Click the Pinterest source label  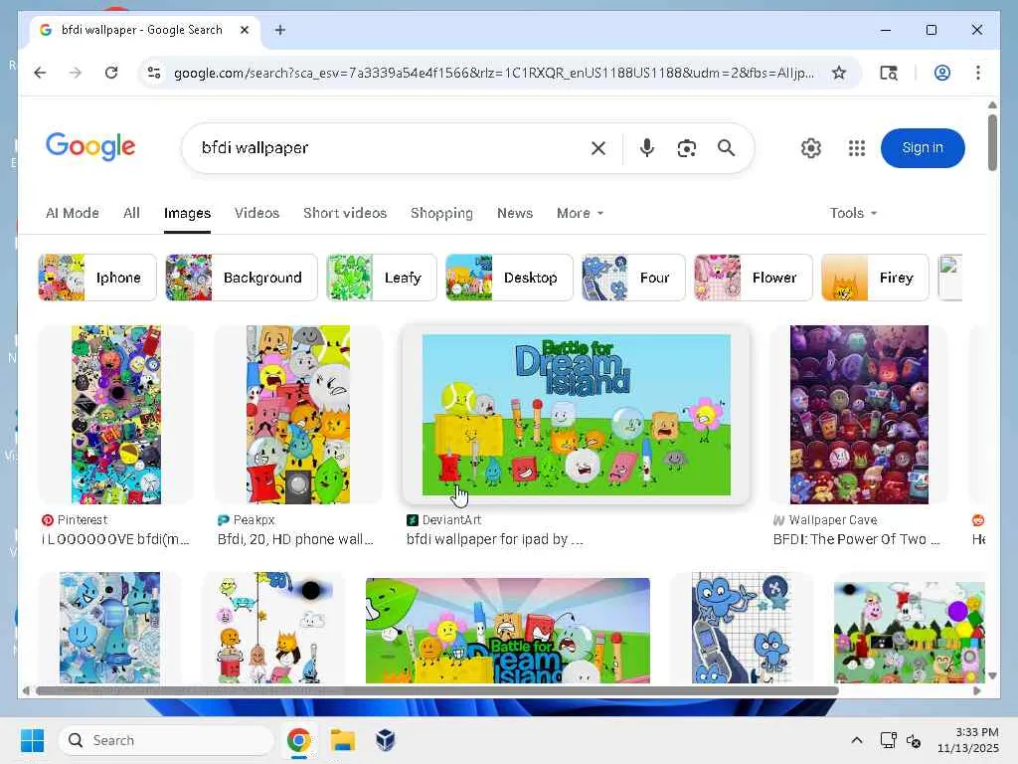pyautogui.click(x=82, y=519)
